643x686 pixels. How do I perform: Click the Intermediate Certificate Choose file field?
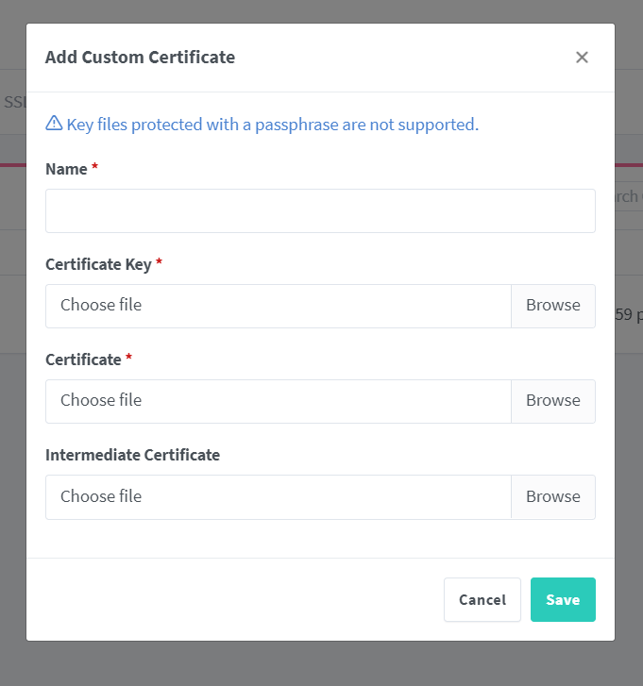[278, 496]
